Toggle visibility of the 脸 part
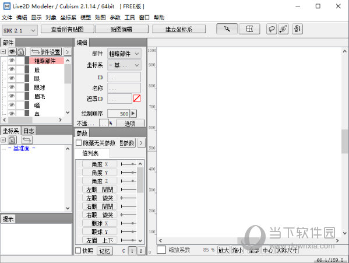 (x=12, y=69)
